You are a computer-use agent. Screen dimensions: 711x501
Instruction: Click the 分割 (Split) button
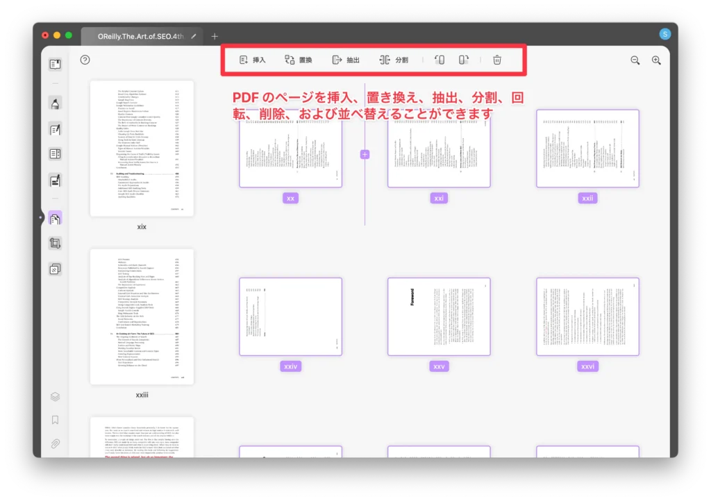click(x=394, y=60)
